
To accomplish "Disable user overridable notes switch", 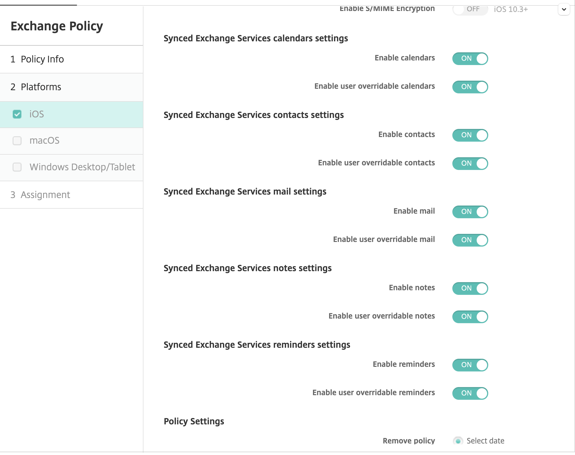I will click(x=470, y=317).
